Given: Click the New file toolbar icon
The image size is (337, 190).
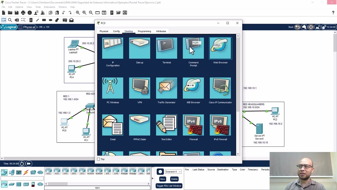Looking at the screenshot, I should tap(3, 13).
